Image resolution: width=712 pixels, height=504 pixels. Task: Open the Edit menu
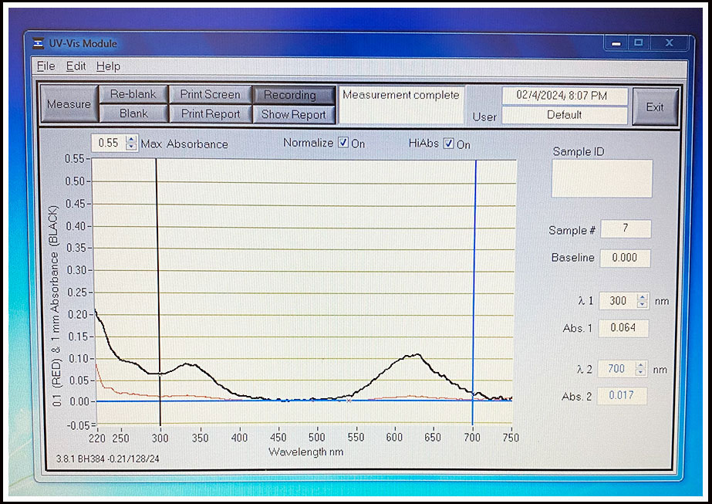(76, 66)
